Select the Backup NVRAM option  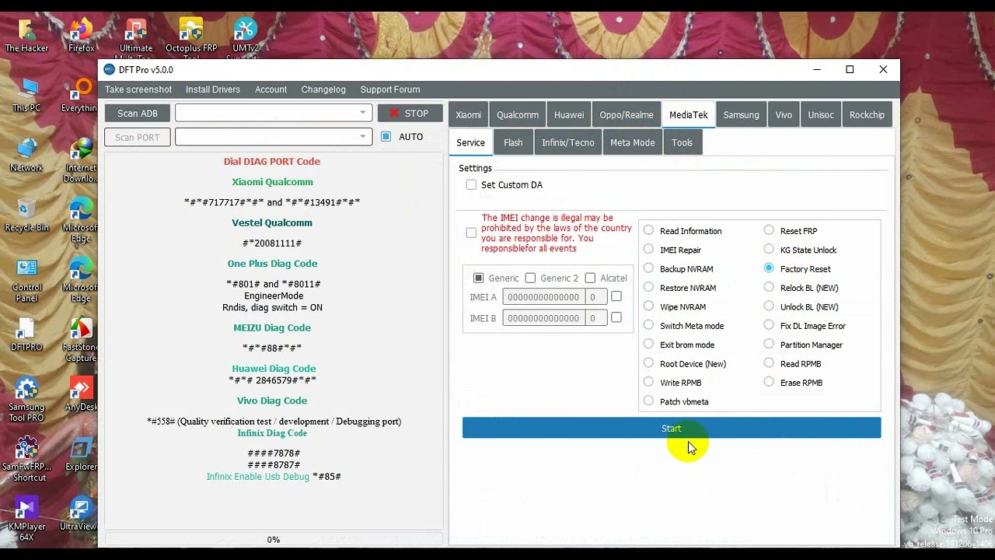(648, 268)
